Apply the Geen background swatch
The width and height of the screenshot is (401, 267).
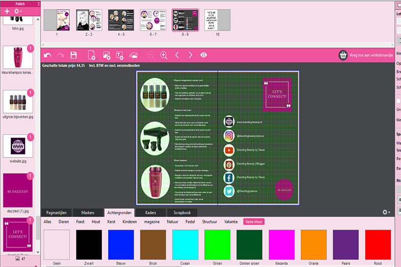coord(57,245)
